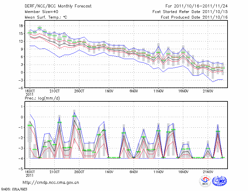
Task: Click the NCC globe logo icon
Action: [x=219, y=181]
